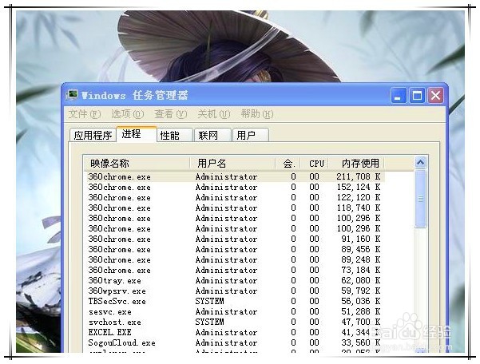The width and height of the screenshot is (480, 364).
Task: Select the 360tray.exe process
Action: tap(234, 280)
